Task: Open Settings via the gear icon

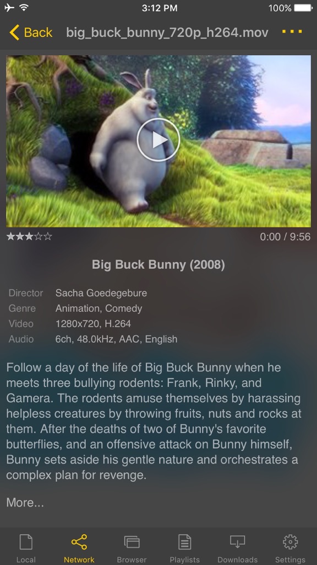Action: pos(291,542)
